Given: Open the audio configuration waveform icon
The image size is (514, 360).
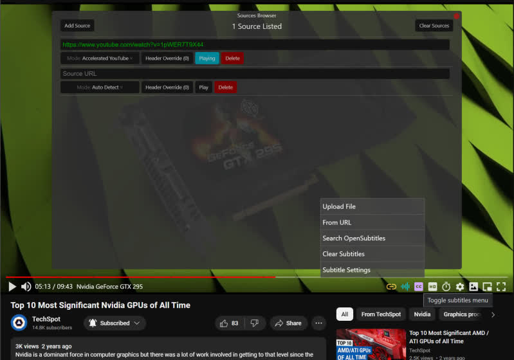Looking at the screenshot, I should click(405, 287).
